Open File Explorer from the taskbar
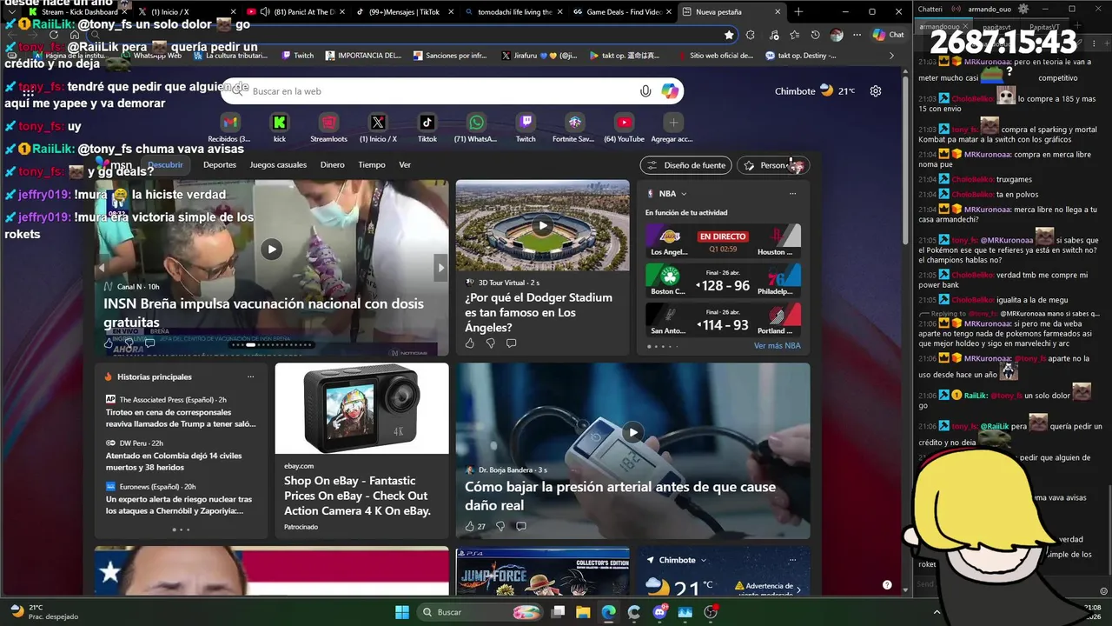Image resolution: width=1112 pixels, height=626 pixels. coord(583,612)
